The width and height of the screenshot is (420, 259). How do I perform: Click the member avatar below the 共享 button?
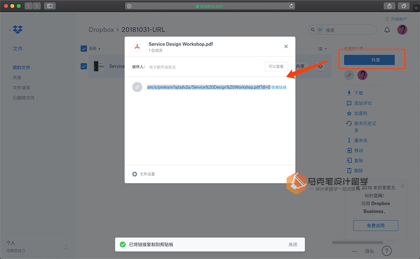[x=362, y=75]
